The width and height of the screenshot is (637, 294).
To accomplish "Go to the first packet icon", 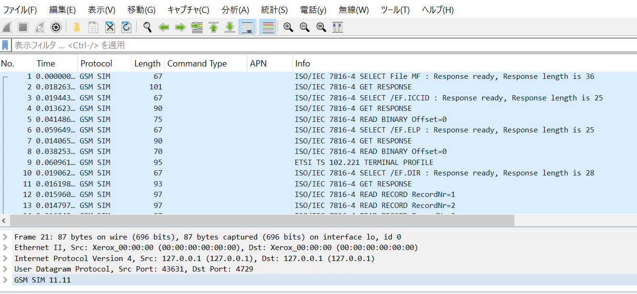I will [214, 28].
